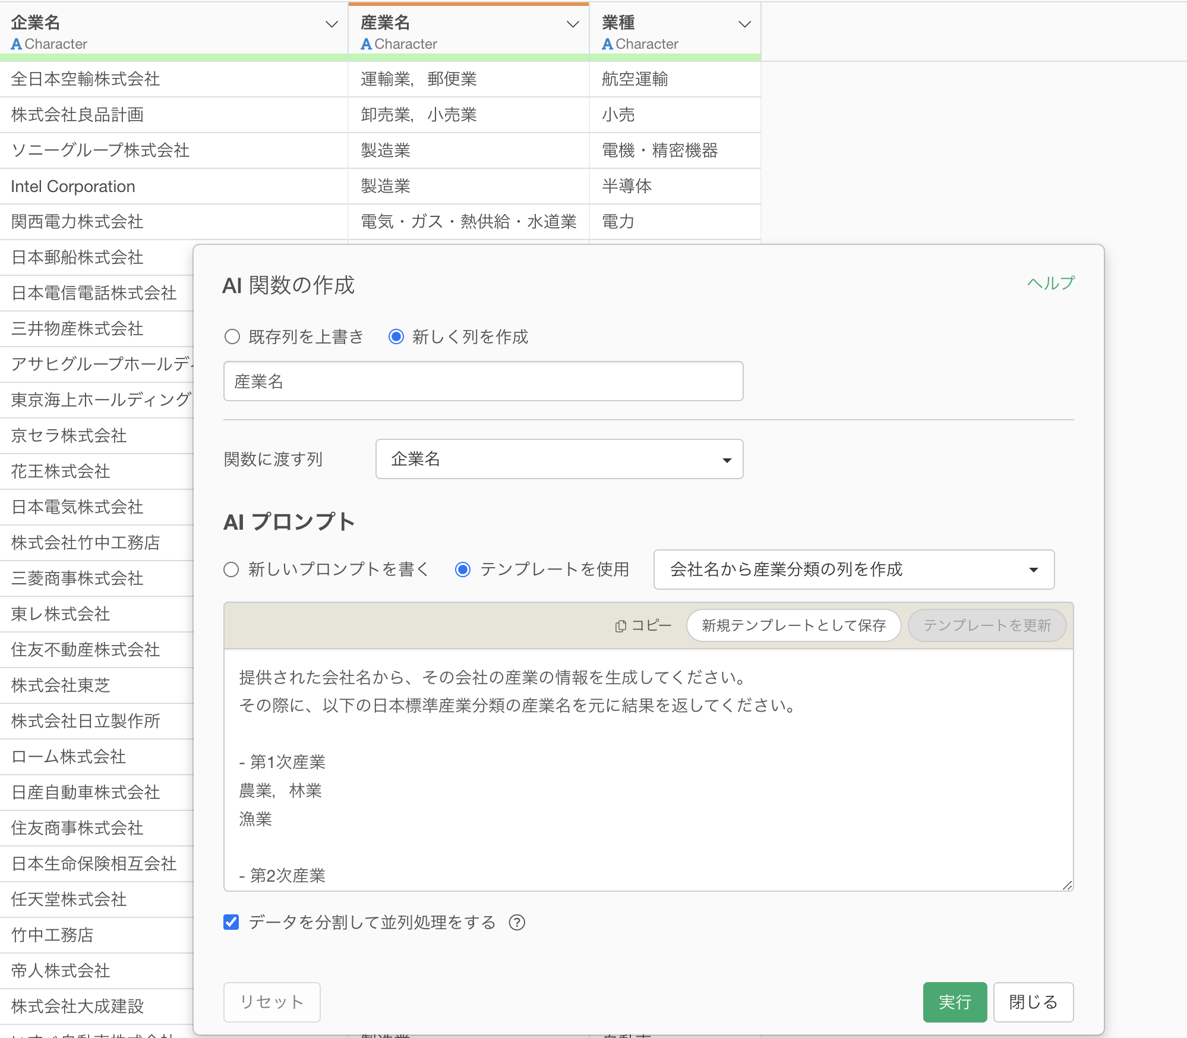
Task: Select テンプレートを使用 radio button
Action: point(463,570)
